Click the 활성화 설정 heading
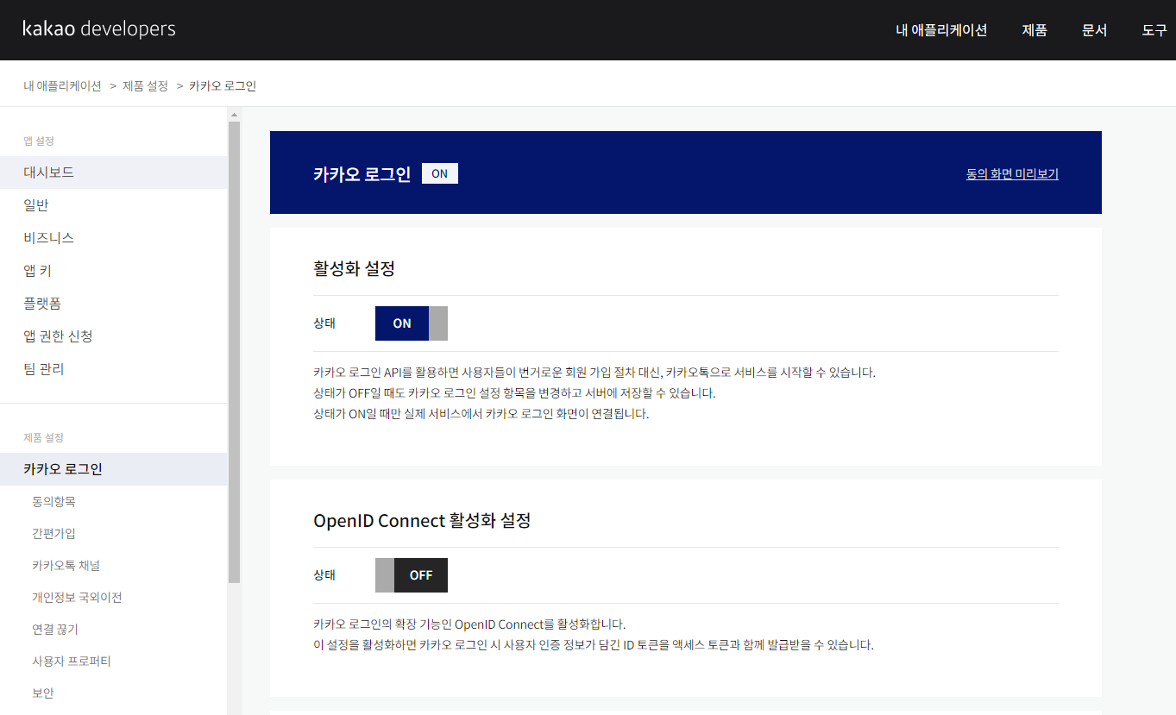 [x=354, y=268]
